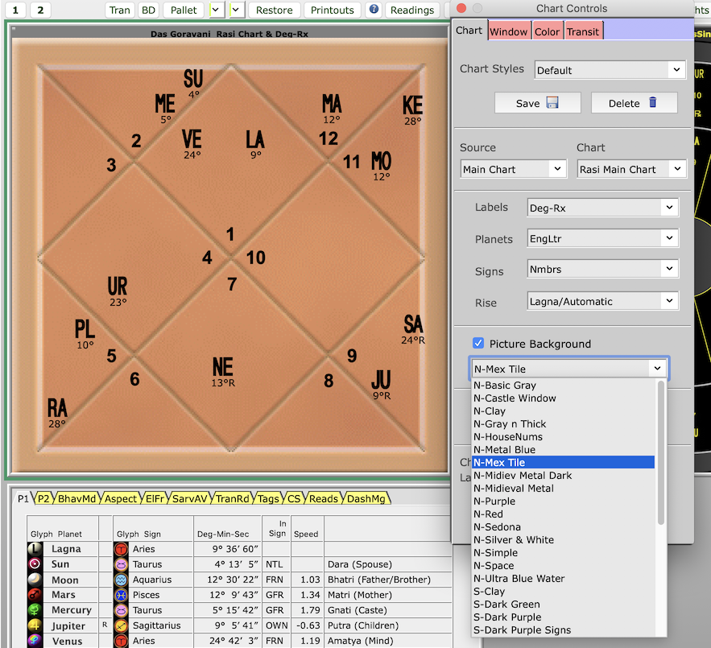Click the Lagna glyph icon in table
This screenshot has height=648, width=711.
[x=35, y=549]
